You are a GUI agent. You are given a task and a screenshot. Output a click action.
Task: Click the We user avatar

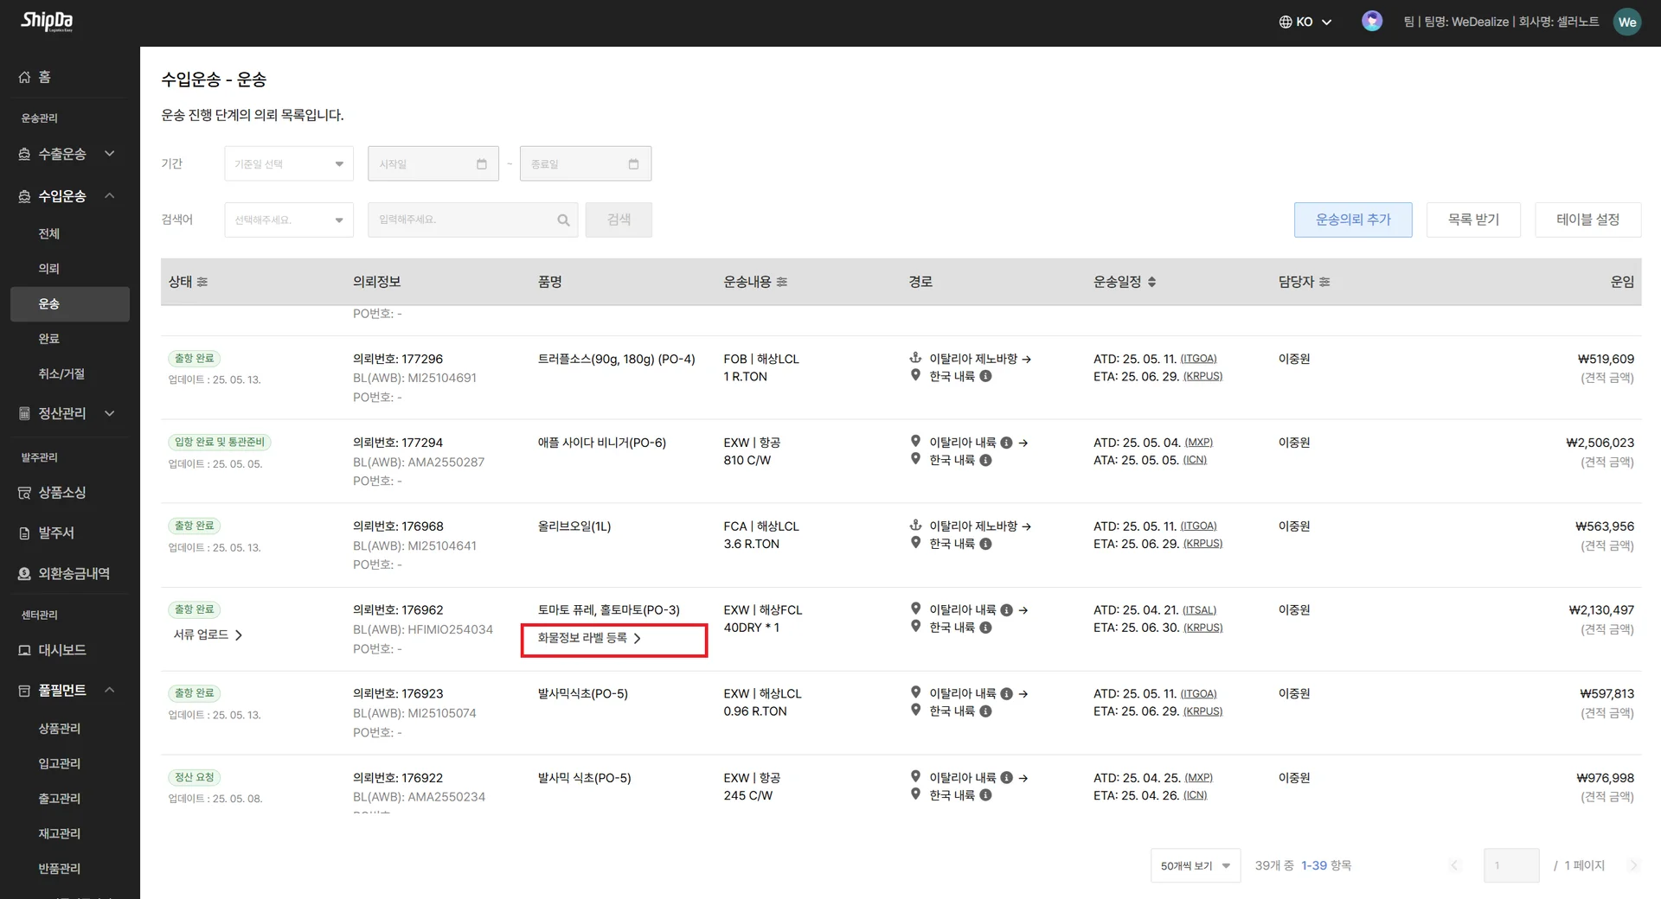[1626, 22]
